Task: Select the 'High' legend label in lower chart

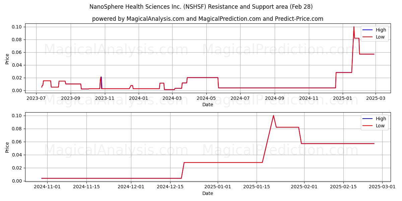Action: point(381,119)
